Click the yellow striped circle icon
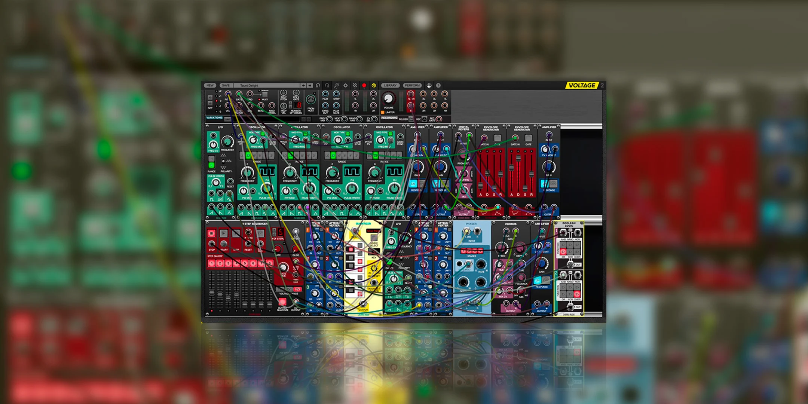Screen dimensions: 808x404 pyautogui.click(x=374, y=85)
